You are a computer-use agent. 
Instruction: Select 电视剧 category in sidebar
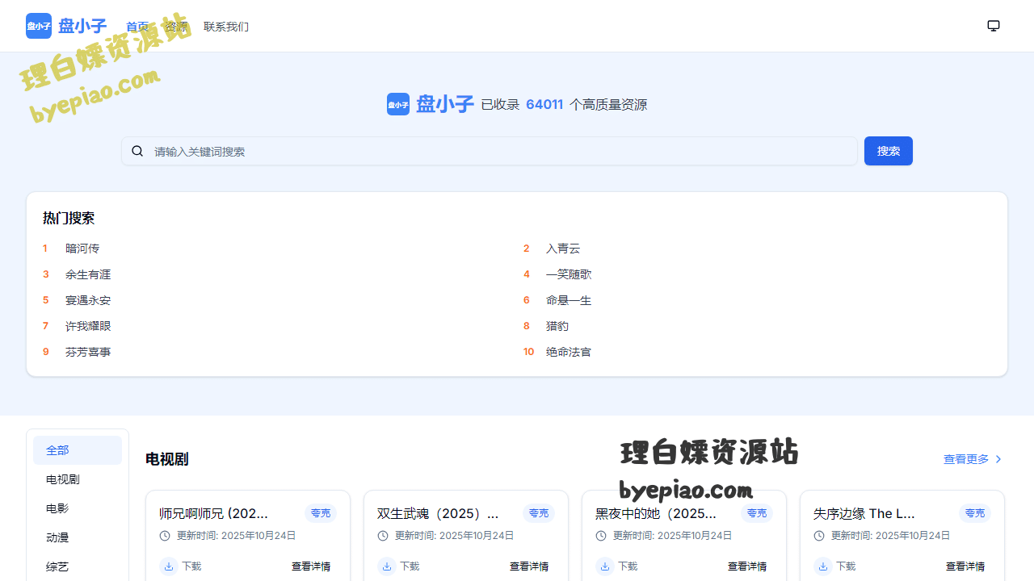tap(77, 479)
